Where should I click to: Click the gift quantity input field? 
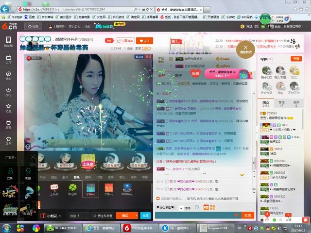pos(79,216)
